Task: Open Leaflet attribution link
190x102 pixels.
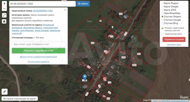Action: pyautogui.click(x=155, y=101)
